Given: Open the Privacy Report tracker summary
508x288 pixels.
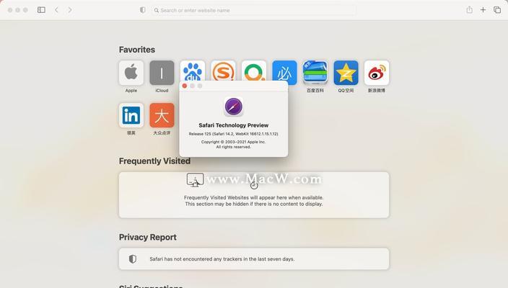Looking at the screenshot, I should coord(254,259).
